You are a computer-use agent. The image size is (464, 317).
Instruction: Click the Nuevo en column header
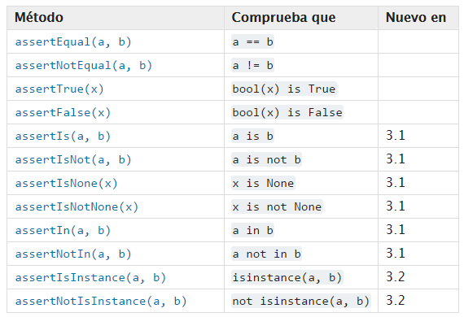tap(416, 17)
